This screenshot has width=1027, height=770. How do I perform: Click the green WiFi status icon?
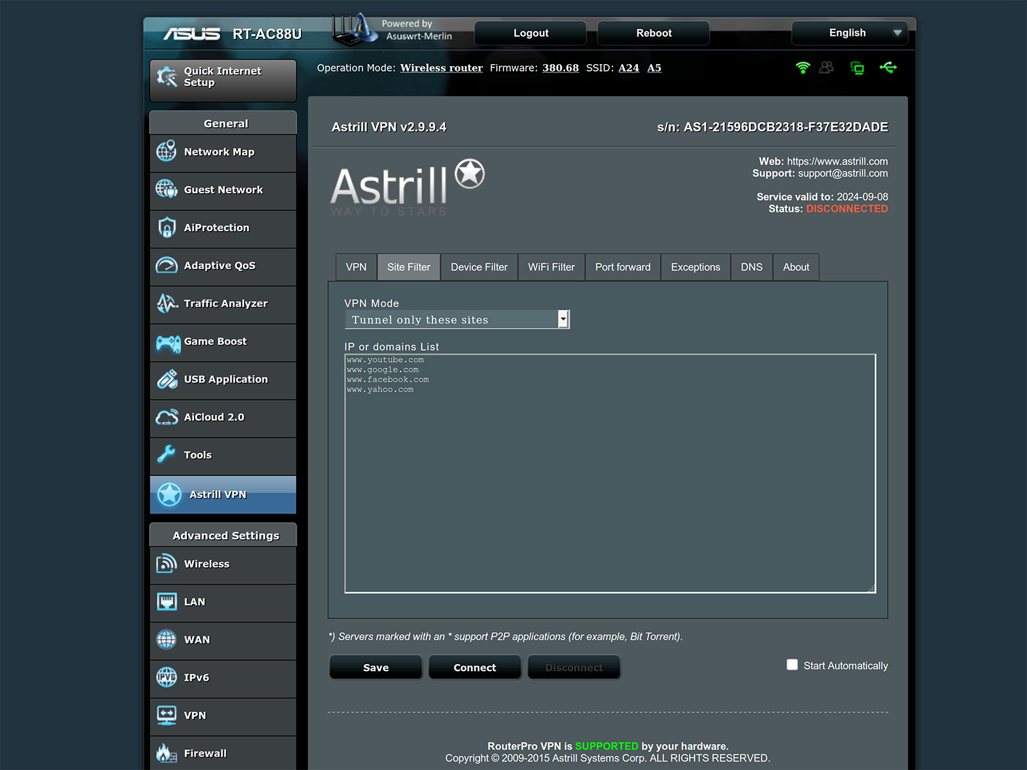(802, 67)
